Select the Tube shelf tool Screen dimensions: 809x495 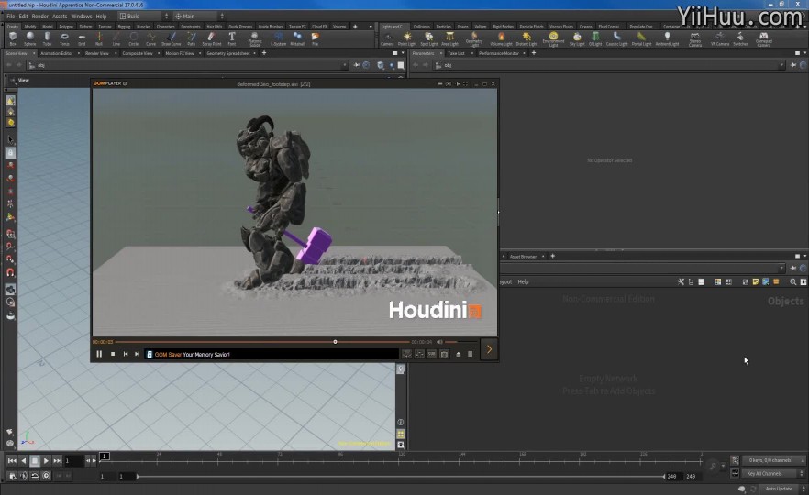(x=47, y=38)
